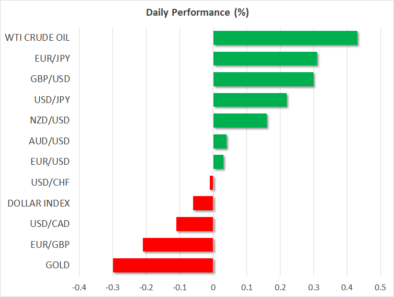This screenshot has width=394, height=297.
Task: Click the GOLD category label
Action: click(58, 265)
